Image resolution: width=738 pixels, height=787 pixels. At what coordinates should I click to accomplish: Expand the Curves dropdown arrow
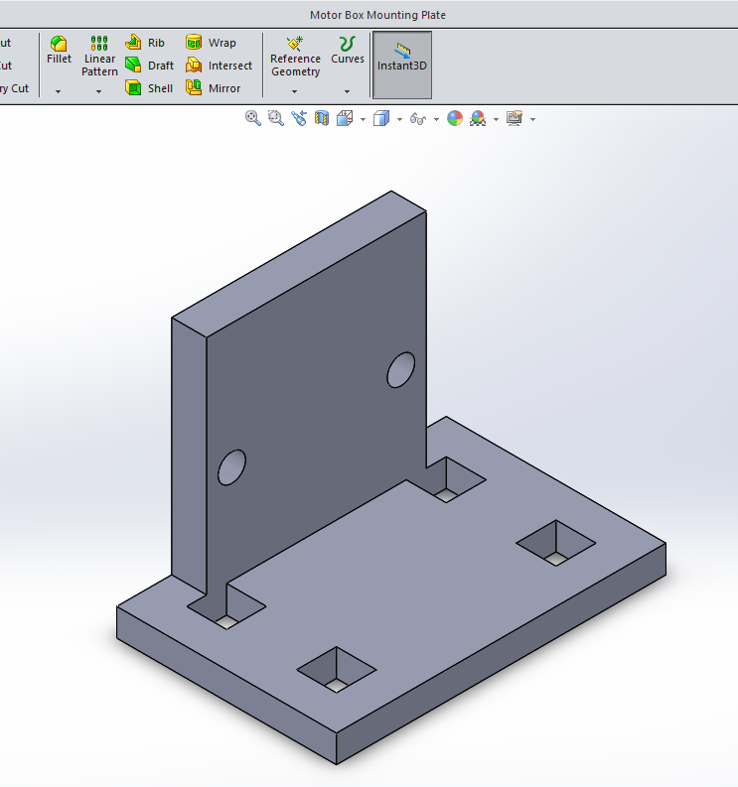click(347, 92)
